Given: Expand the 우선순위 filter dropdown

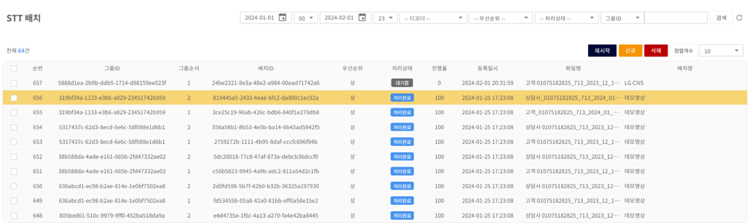Looking at the screenshot, I should [501, 18].
